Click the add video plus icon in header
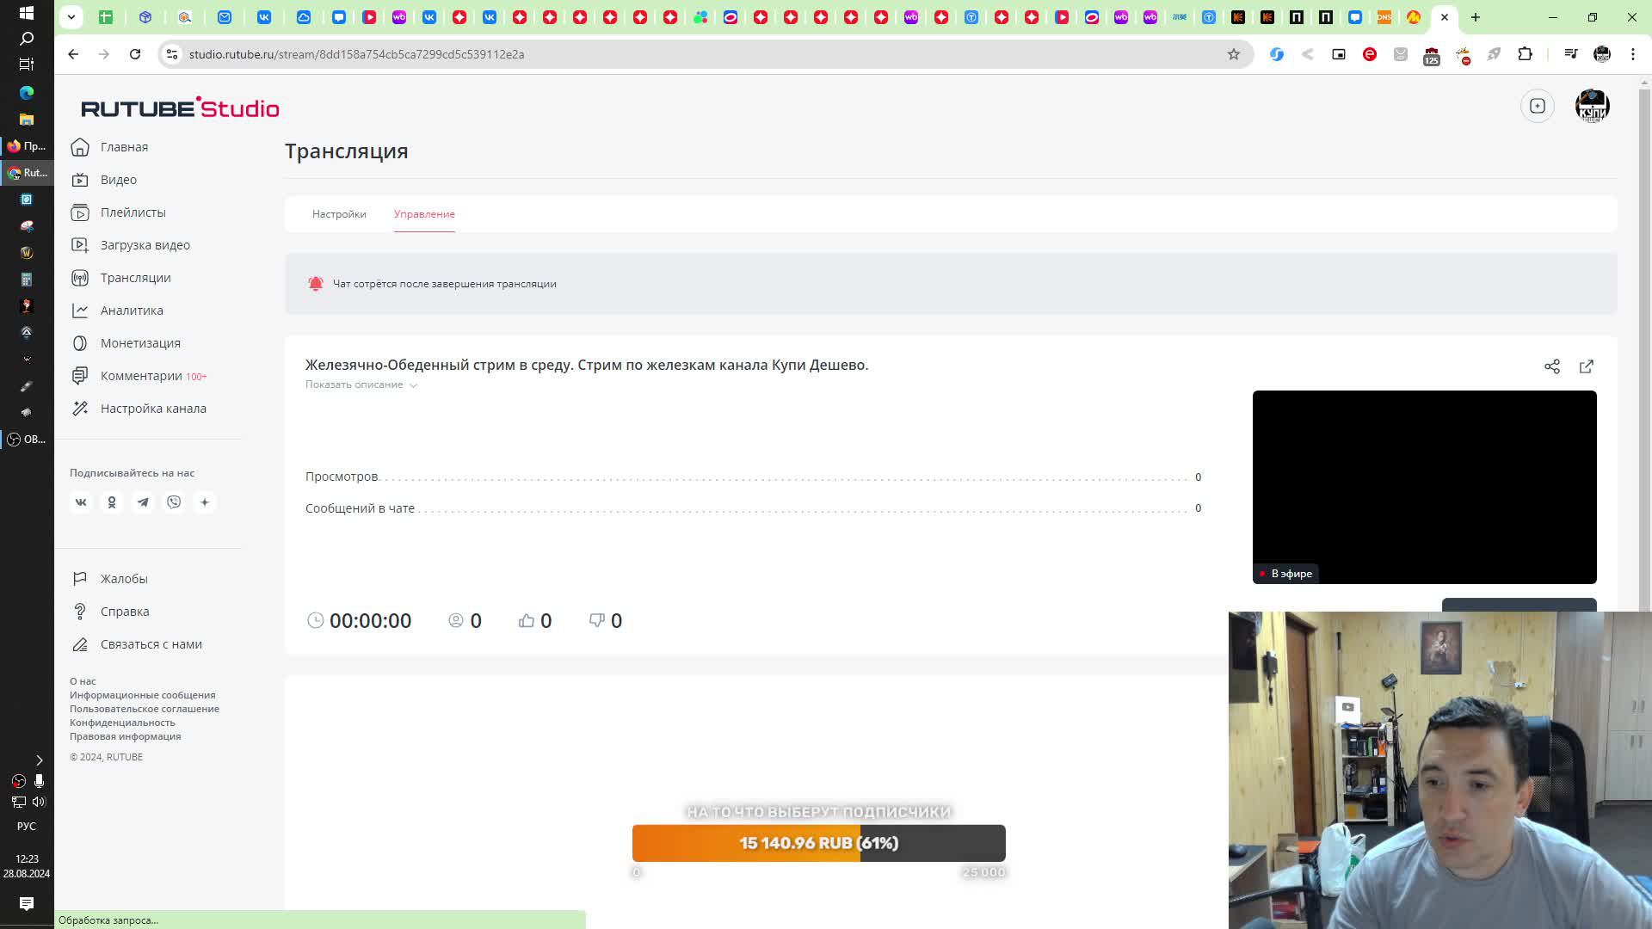Viewport: 1652px width, 929px height. (x=1537, y=106)
